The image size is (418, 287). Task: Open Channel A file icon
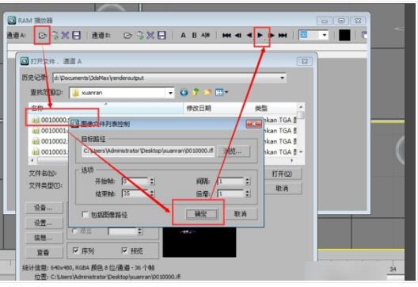coord(43,35)
